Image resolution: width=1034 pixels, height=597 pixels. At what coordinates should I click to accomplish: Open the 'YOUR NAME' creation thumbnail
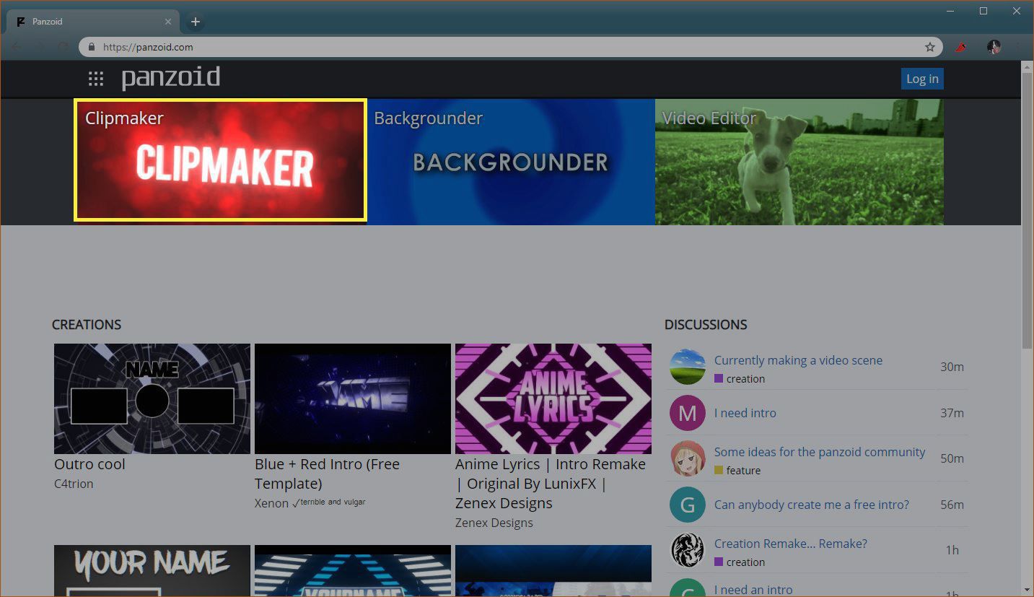click(x=152, y=571)
